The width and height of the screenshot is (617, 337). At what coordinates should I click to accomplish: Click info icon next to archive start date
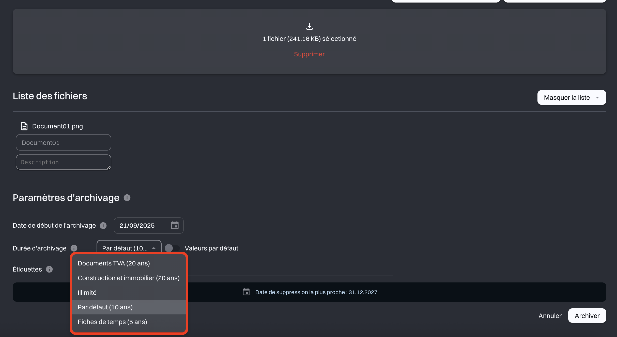(x=103, y=225)
